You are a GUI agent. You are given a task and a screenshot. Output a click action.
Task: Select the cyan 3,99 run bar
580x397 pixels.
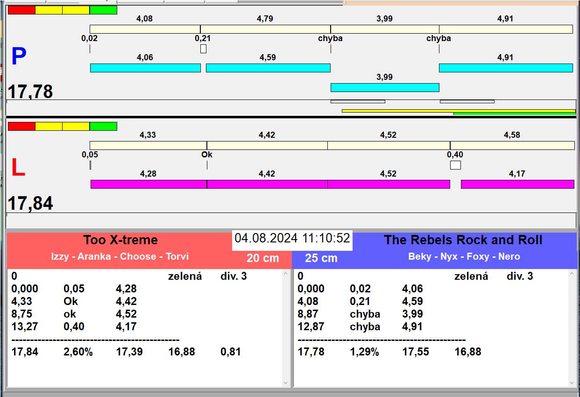[384, 87]
